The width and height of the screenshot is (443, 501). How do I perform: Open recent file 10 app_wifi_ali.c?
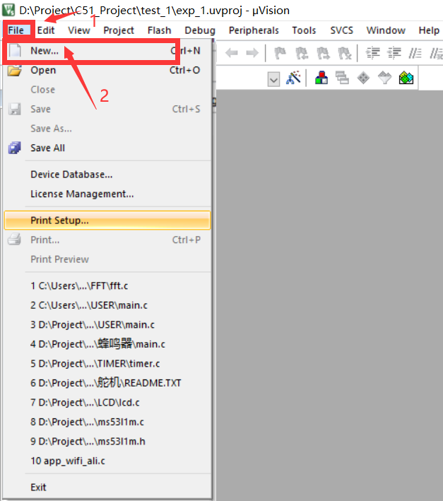107,461
